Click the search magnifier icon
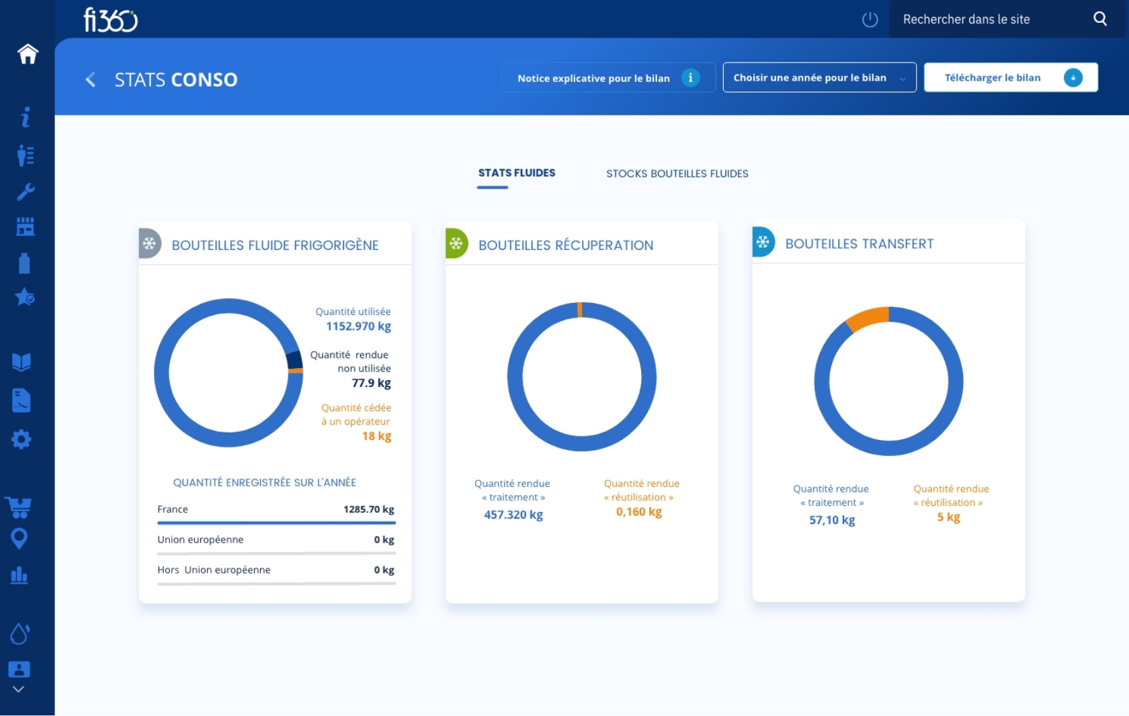 (1100, 19)
